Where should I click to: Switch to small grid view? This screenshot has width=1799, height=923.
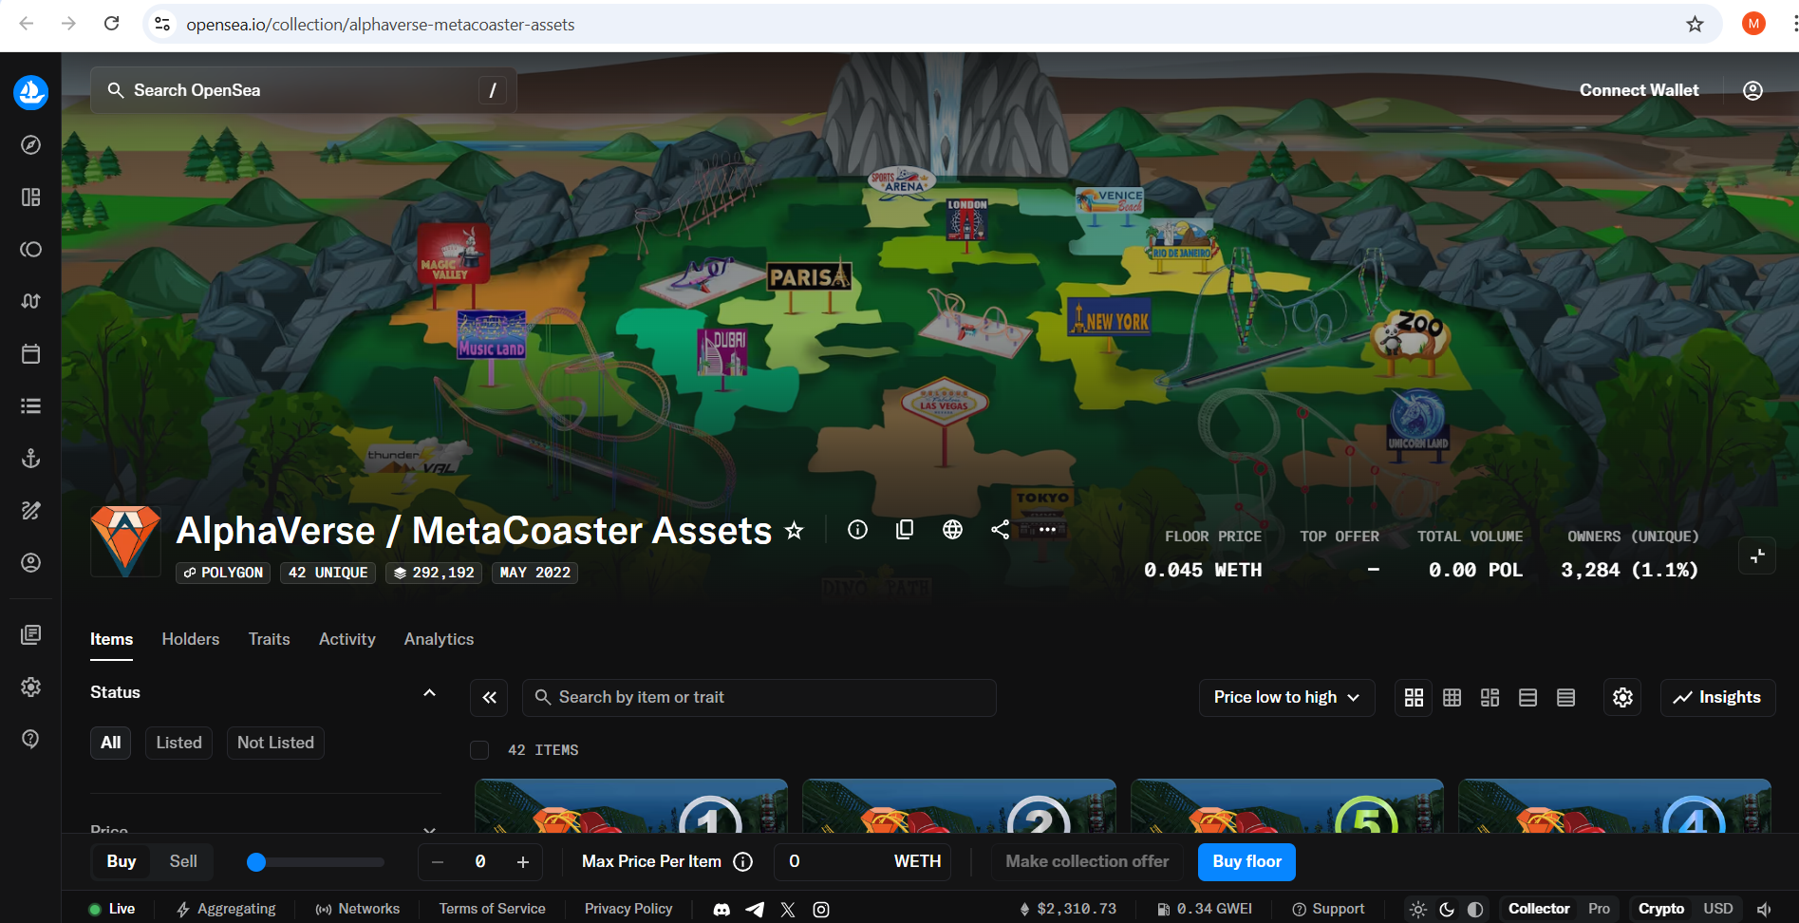click(x=1452, y=698)
